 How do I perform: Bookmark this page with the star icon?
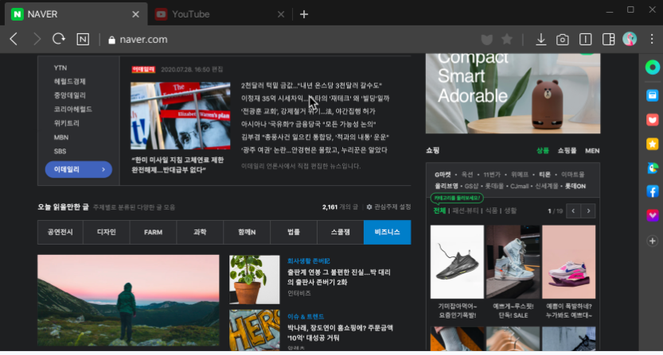tap(507, 39)
